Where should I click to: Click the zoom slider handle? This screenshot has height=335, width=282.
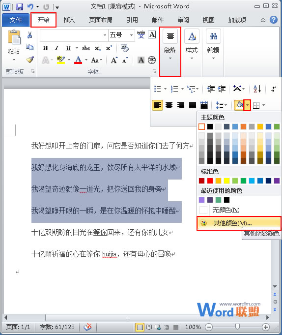pos(237,327)
